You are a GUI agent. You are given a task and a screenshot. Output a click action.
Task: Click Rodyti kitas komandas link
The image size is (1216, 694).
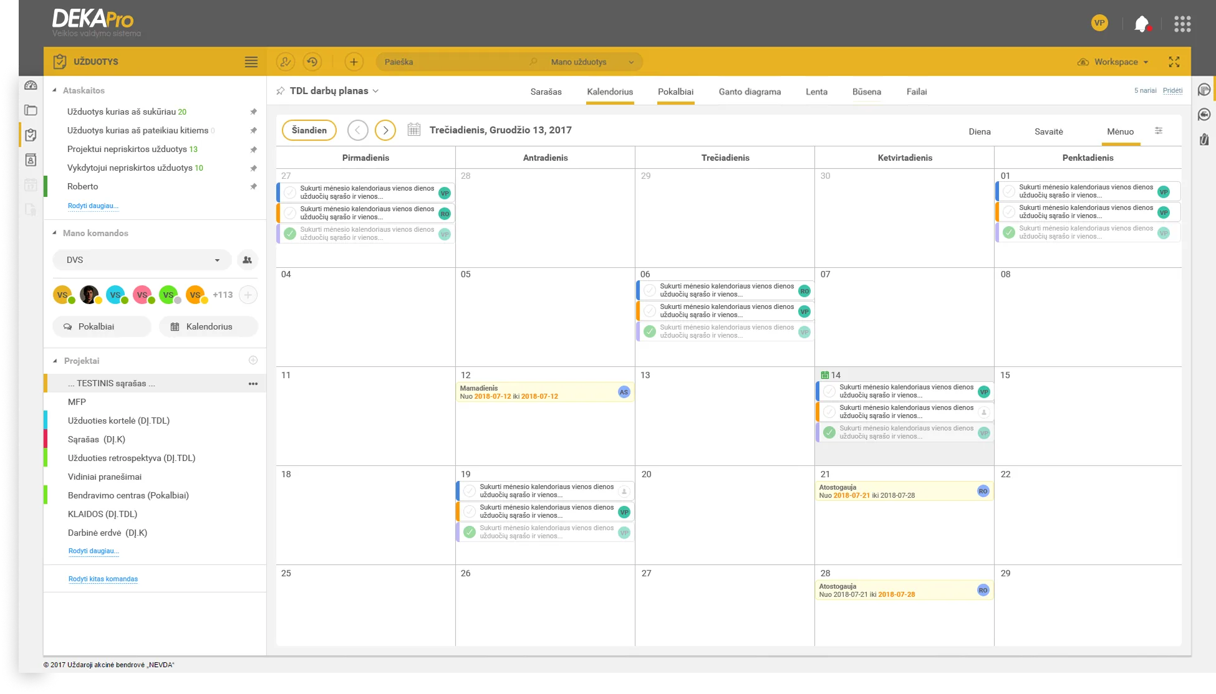(x=103, y=579)
